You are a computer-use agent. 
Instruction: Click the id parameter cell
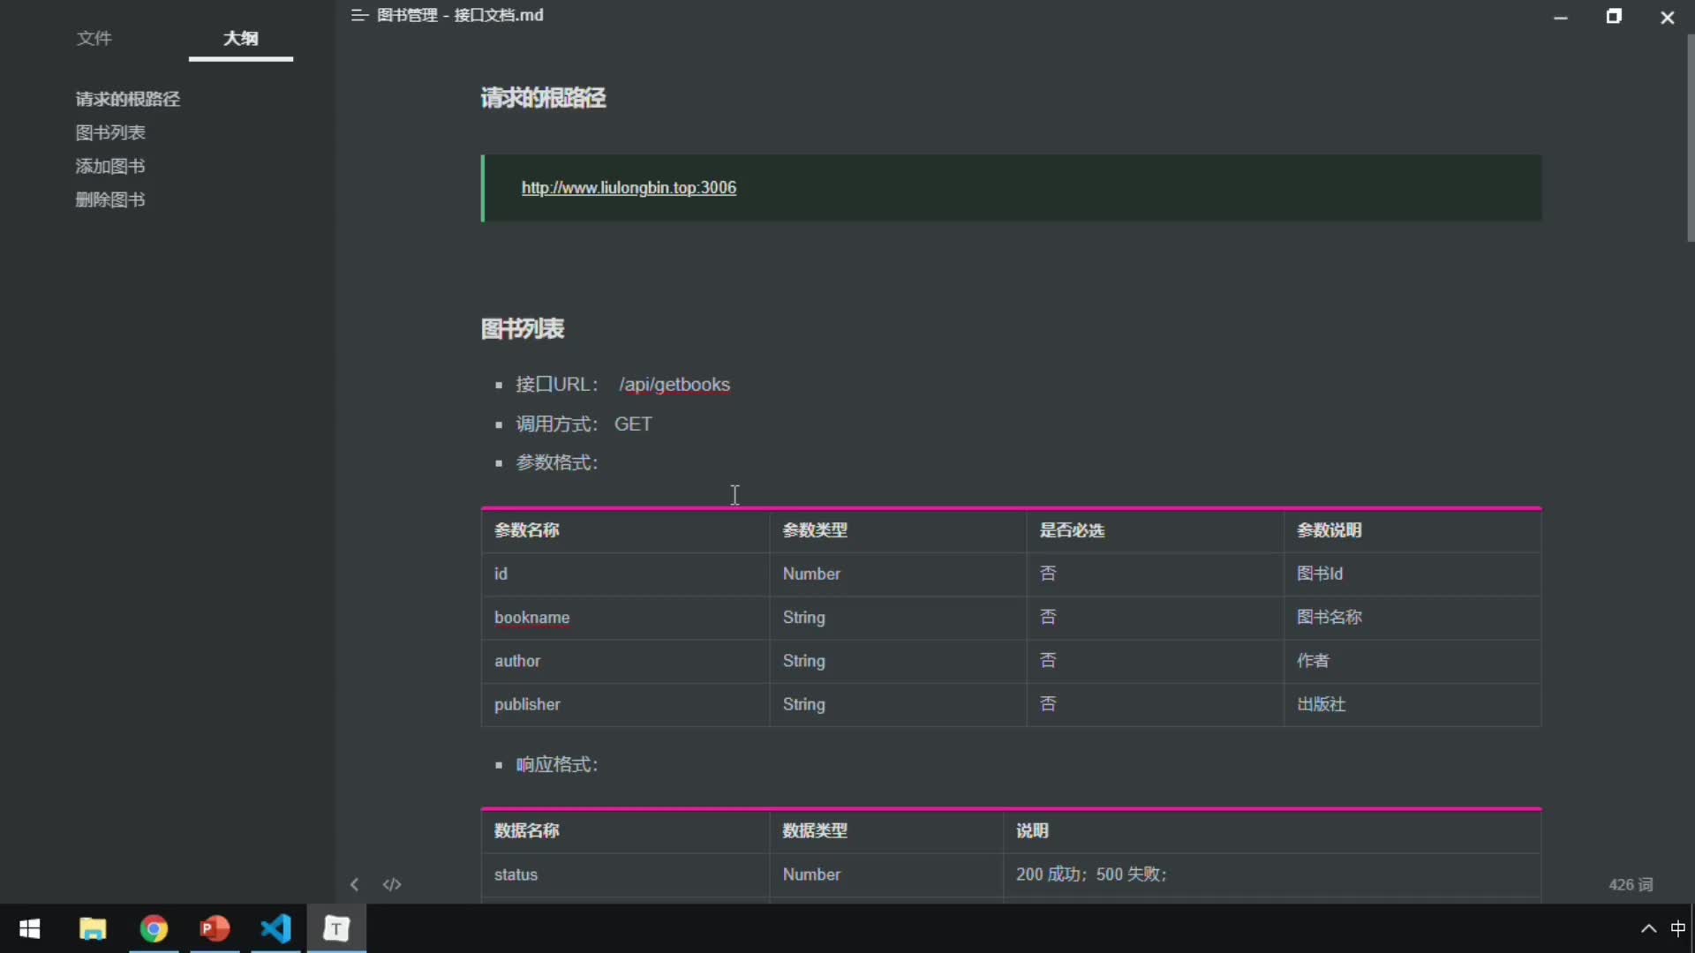point(625,574)
